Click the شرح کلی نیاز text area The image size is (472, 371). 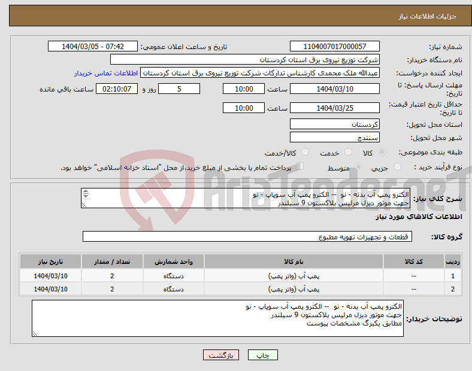pos(246,198)
